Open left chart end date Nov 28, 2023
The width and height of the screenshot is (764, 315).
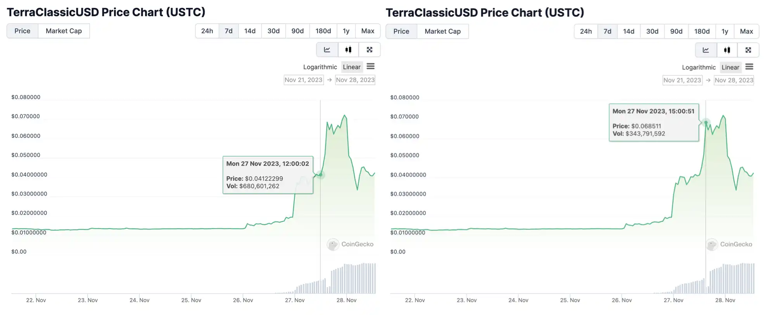[355, 80]
